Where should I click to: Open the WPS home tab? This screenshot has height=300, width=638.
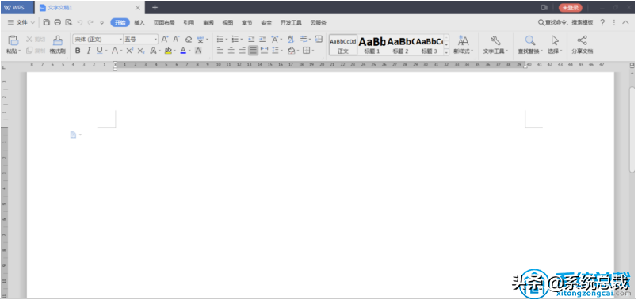click(17, 8)
